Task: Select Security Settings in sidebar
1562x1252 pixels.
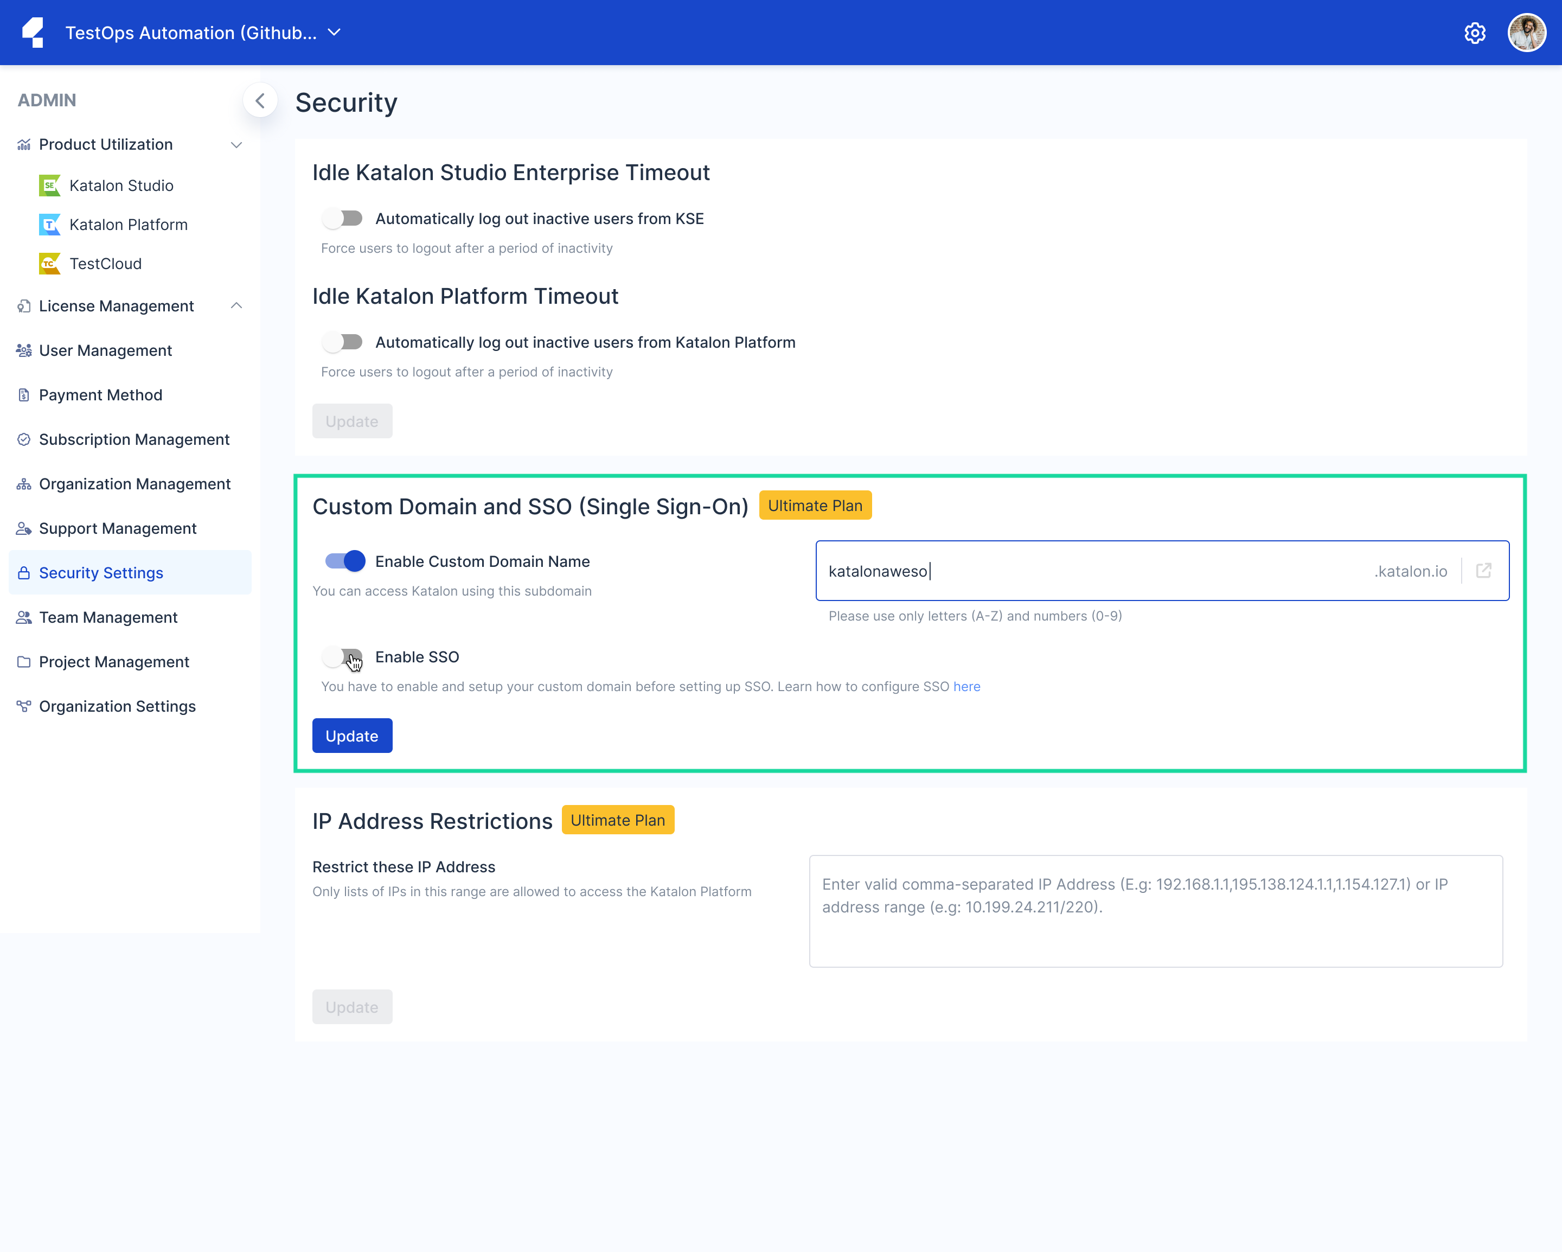Action: (130, 573)
